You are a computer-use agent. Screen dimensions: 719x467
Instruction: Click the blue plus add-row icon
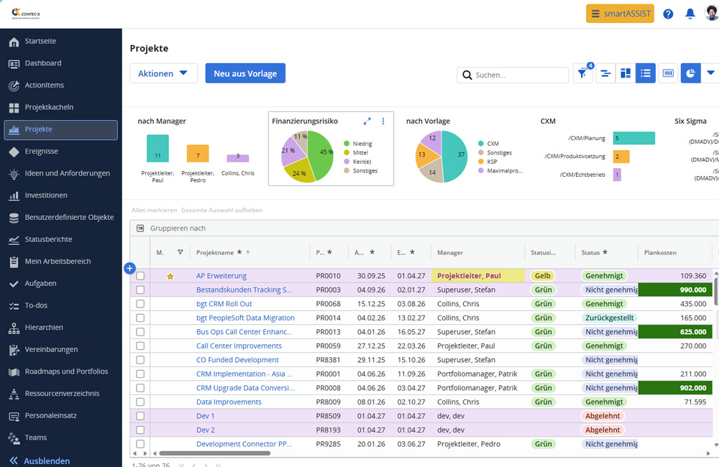(x=129, y=268)
